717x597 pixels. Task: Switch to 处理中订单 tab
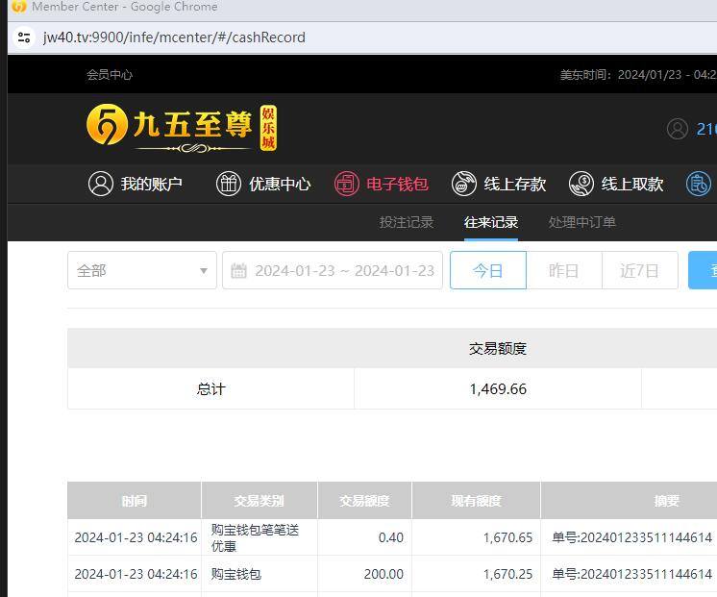coord(581,222)
